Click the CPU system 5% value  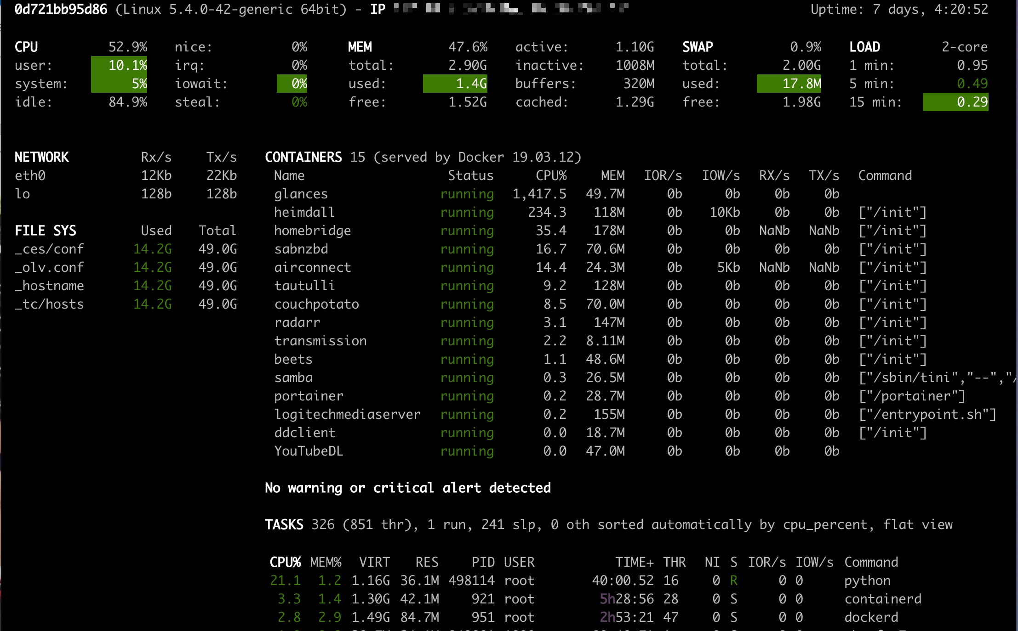tap(119, 84)
